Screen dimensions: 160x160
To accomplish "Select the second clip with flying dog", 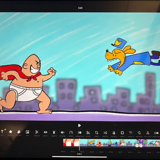I will click(x=94, y=143).
